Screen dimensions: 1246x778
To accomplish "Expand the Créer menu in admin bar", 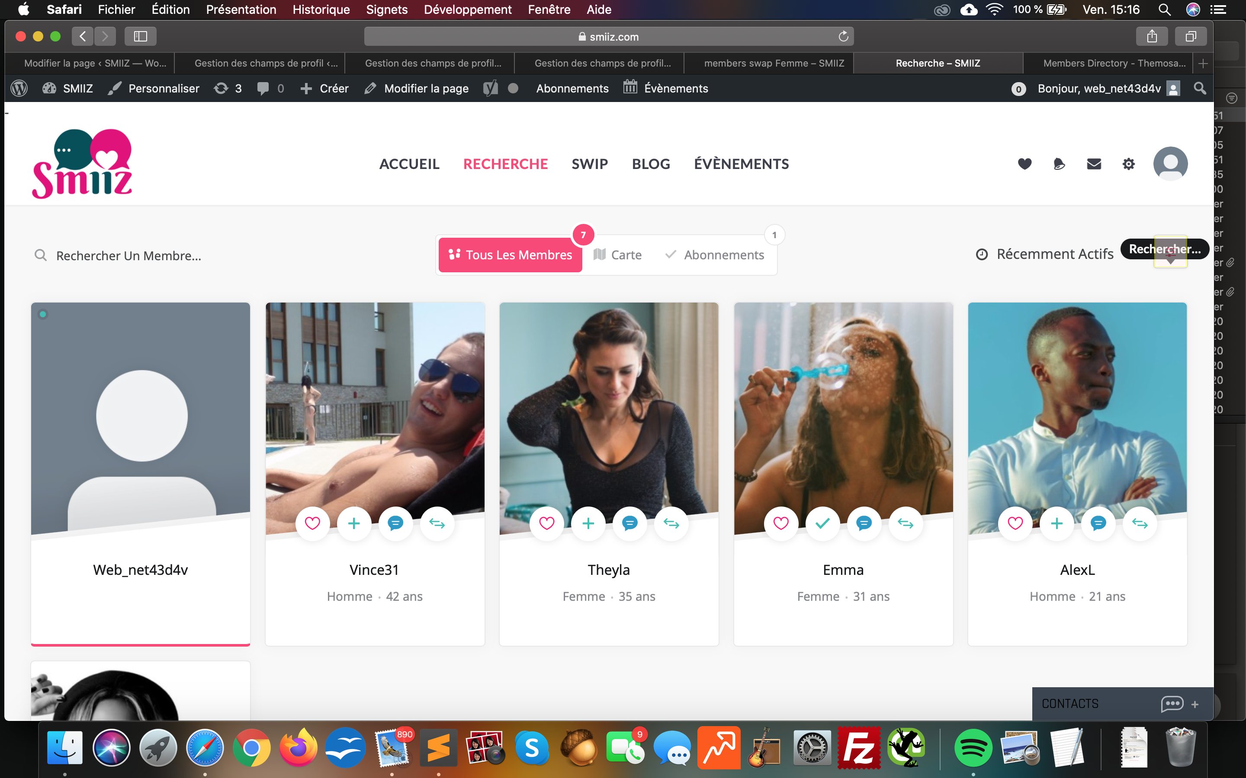I will [324, 89].
